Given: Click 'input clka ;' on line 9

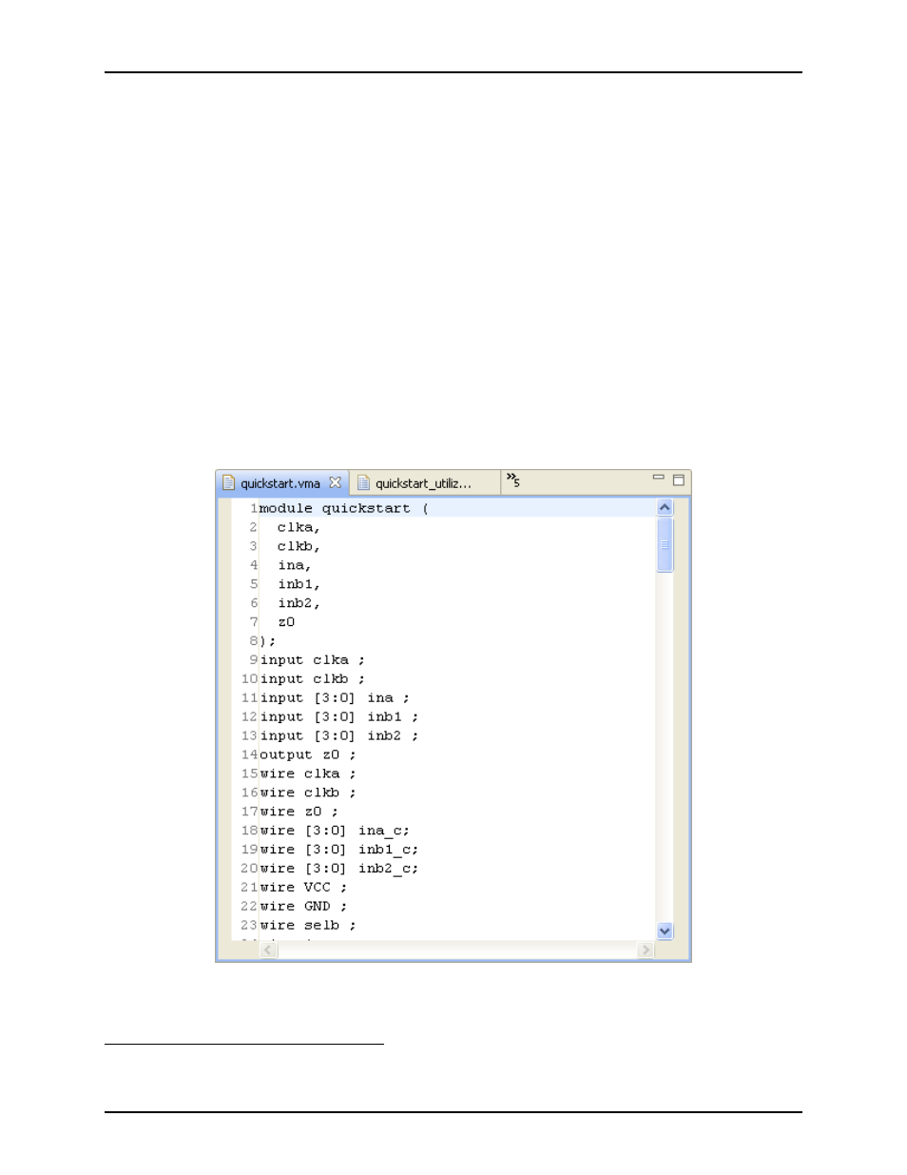Looking at the screenshot, I should (x=313, y=660).
